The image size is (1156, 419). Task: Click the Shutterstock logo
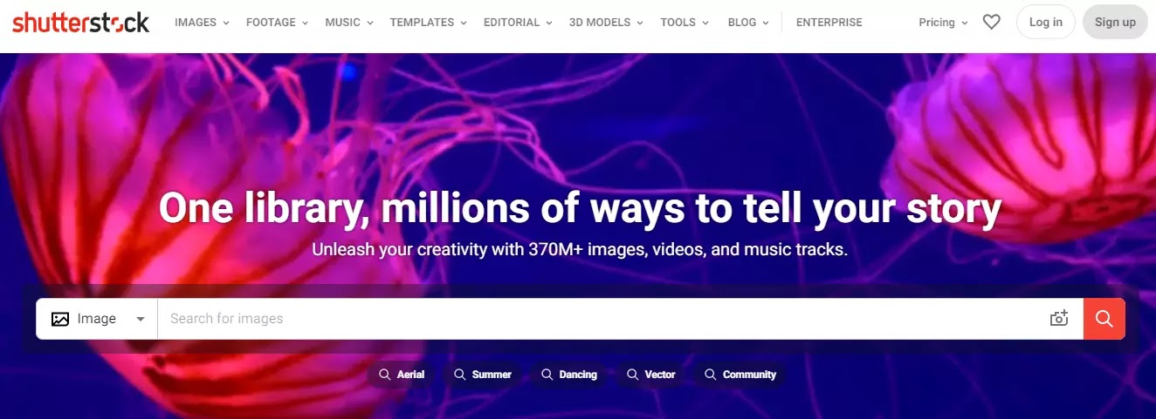(x=80, y=22)
